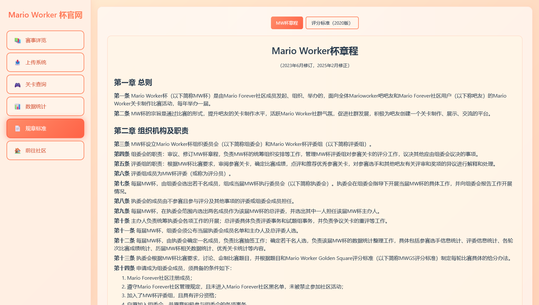539x305 pixels.
Task: Go to 关卡查询 in the sidebar
Action: [x=45, y=84]
